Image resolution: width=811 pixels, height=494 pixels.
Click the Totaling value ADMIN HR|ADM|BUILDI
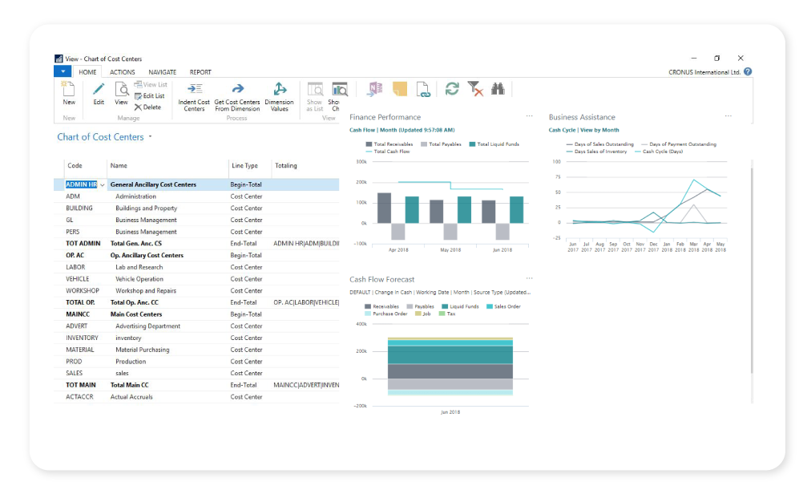pos(306,243)
